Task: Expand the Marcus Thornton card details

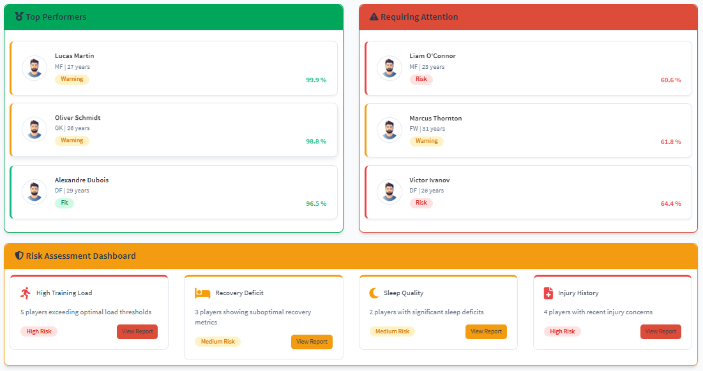Action: (529, 130)
